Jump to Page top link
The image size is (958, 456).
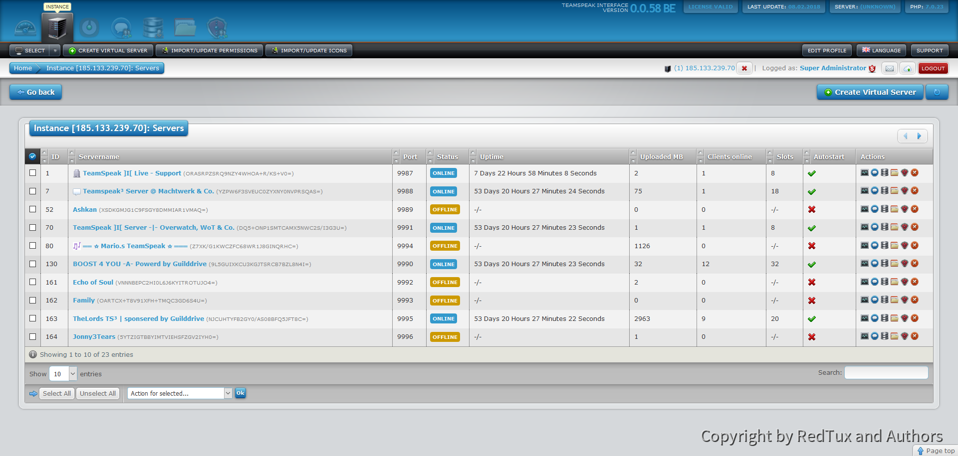[x=936, y=451]
